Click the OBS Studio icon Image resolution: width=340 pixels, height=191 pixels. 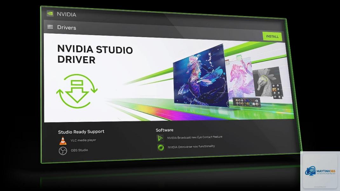(x=63, y=151)
